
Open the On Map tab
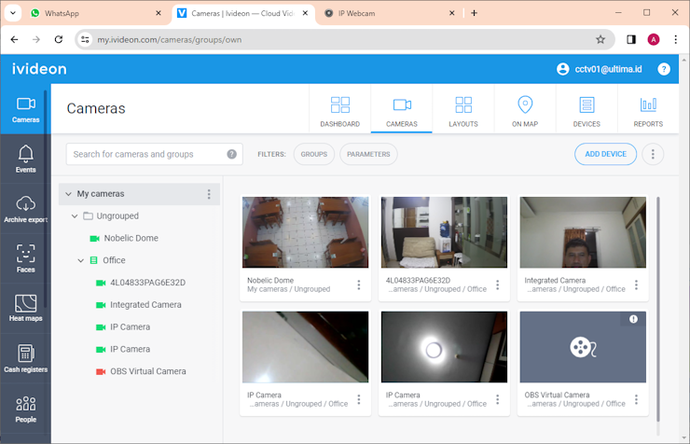[525, 109]
